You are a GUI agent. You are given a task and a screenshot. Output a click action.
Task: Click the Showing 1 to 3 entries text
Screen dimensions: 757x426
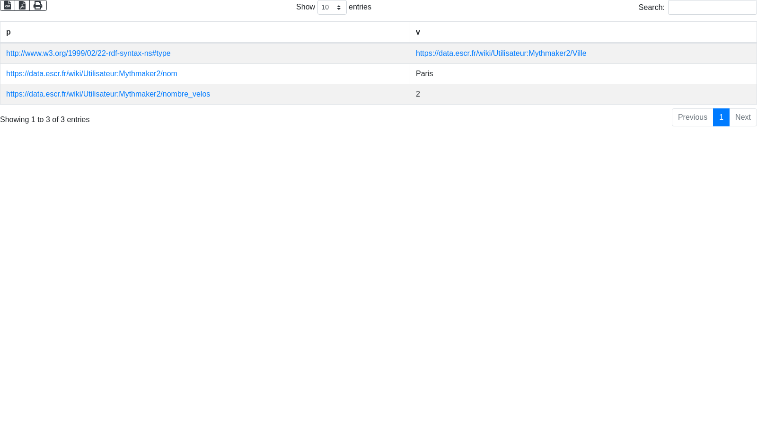(x=44, y=120)
